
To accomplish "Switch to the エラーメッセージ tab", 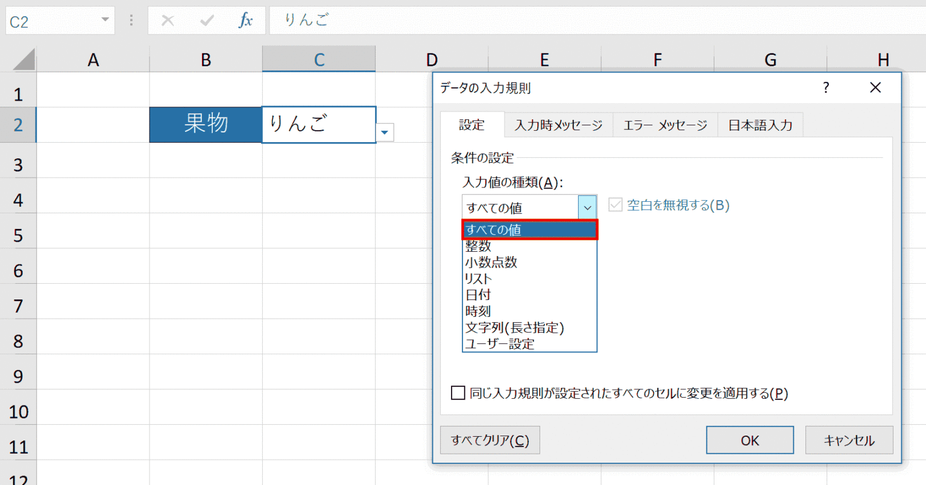I will pyautogui.click(x=665, y=125).
